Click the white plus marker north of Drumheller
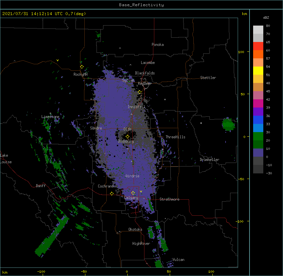283x276 pixels. 201,123
